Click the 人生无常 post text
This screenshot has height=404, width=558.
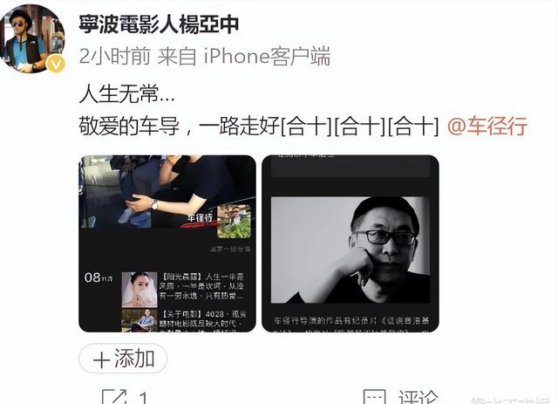[x=127, y=94]
